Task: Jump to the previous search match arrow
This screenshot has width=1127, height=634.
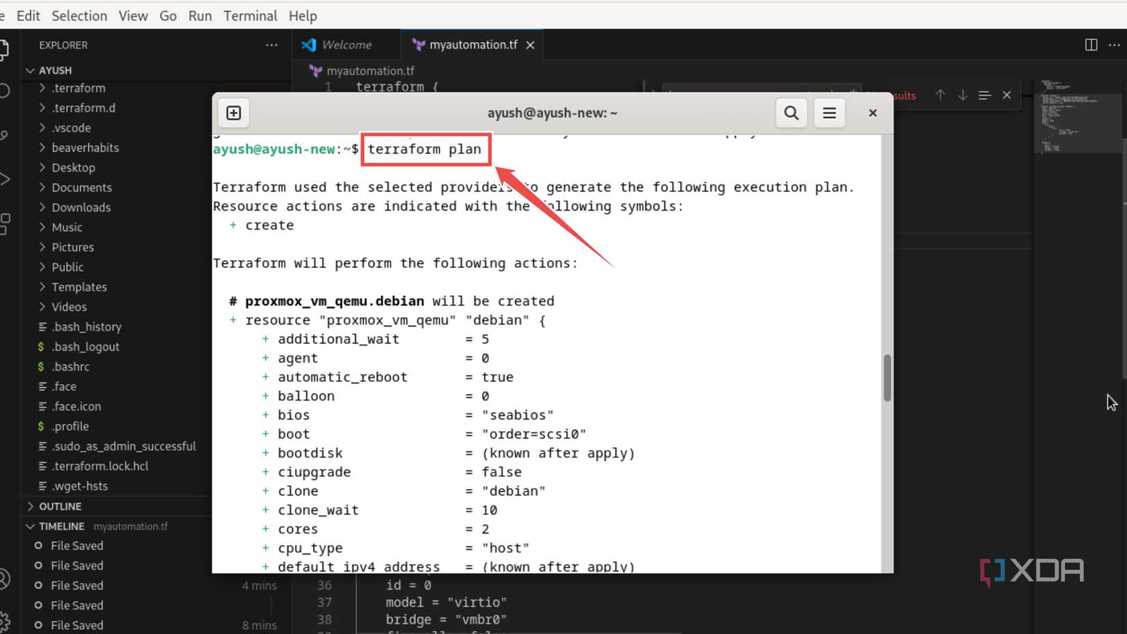Action: coord(941,95)
